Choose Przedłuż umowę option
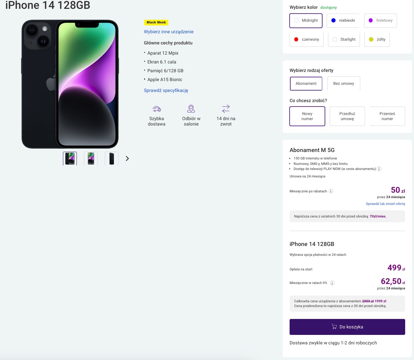This screenshot has width=414, height=360. 347,116
